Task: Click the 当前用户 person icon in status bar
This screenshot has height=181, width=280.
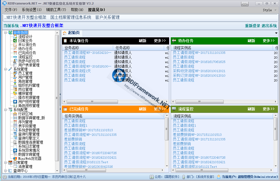Action: point(219,177)
